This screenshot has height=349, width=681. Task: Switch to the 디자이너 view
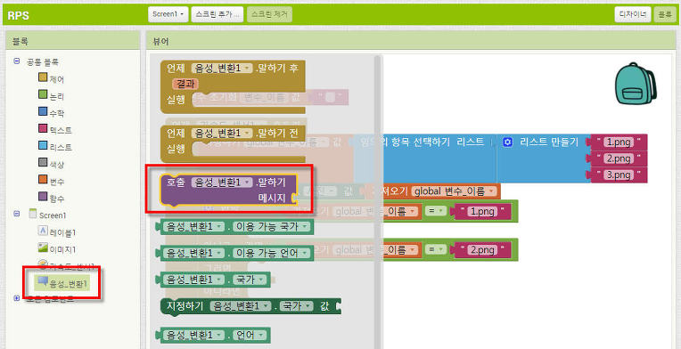632,14
